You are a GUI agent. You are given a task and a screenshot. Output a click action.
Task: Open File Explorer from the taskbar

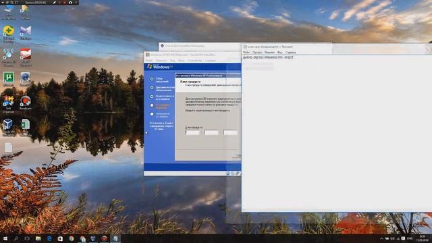click(38, 238)
